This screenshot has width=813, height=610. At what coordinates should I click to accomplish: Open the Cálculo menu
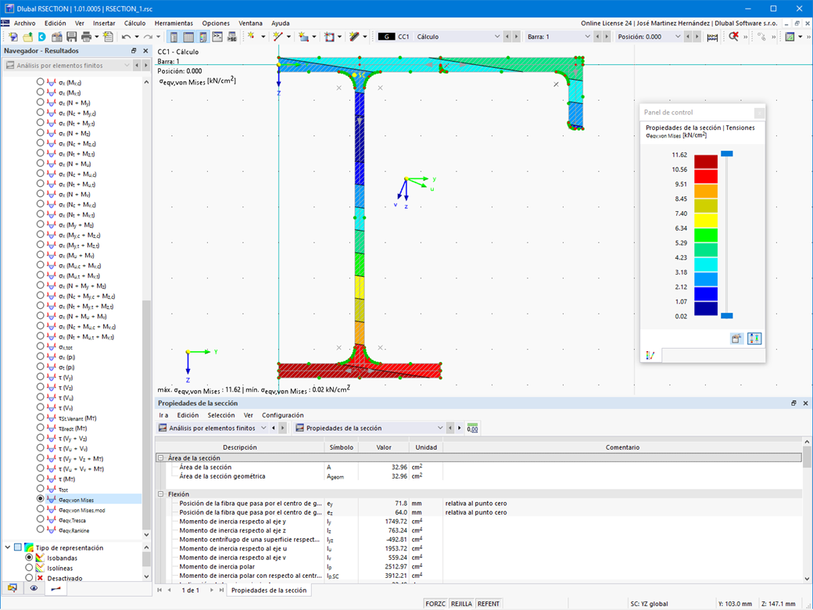134,23
